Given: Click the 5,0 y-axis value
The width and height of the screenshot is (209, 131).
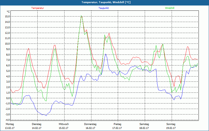Looking at the screenshot, I should (8, 71).
